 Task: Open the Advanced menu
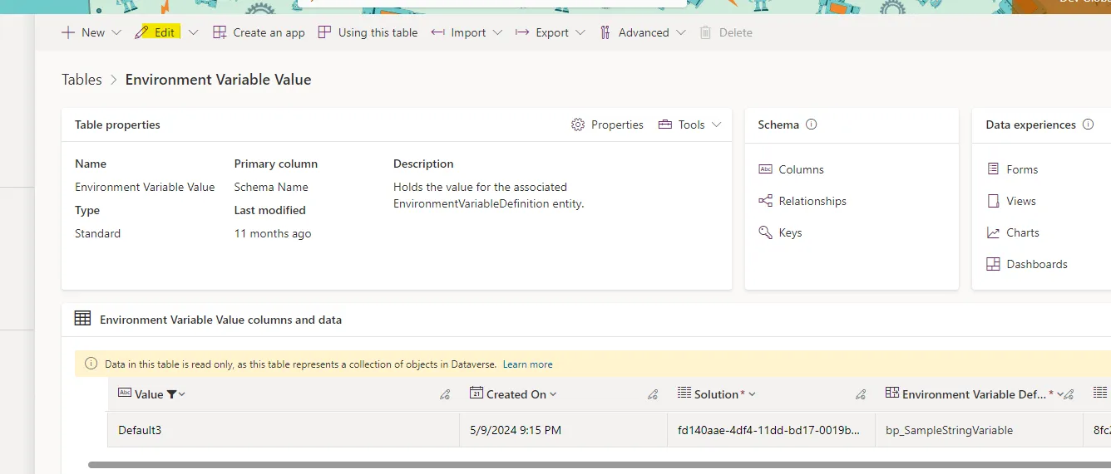tap(643, 32)
